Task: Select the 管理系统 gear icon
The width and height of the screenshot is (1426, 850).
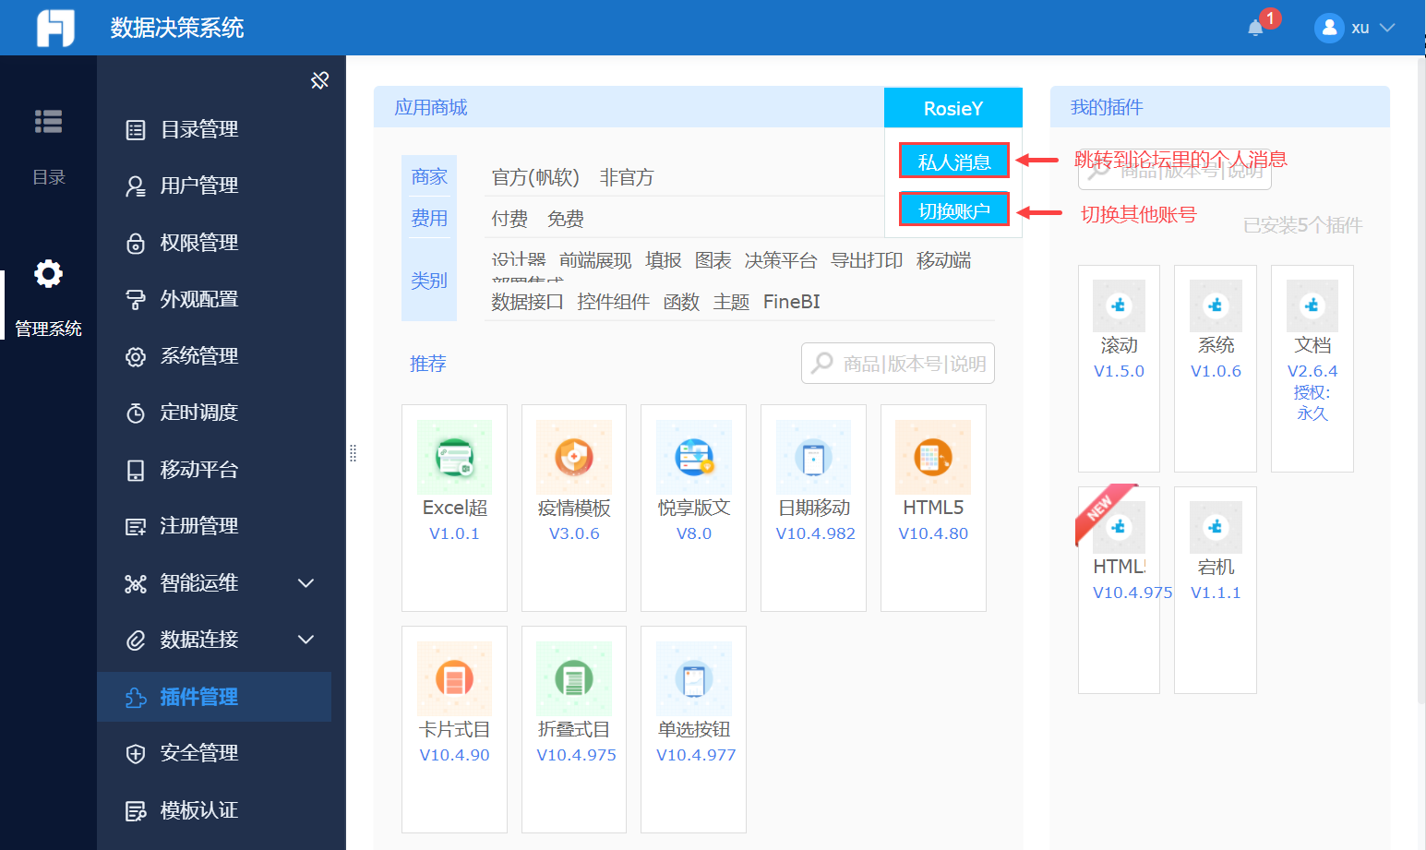Action: 48,273
